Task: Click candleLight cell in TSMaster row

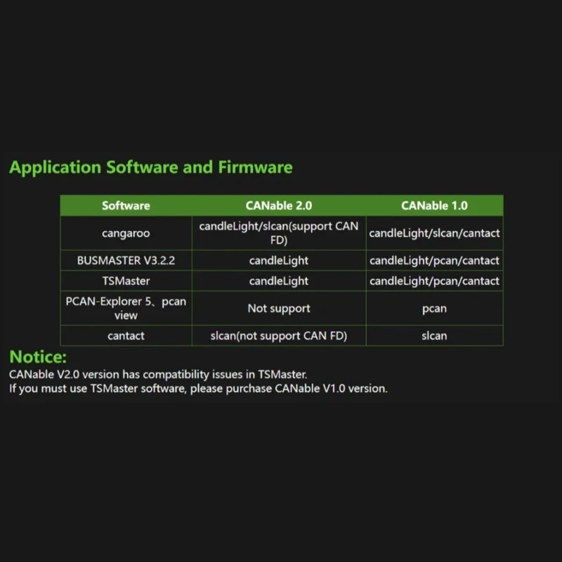Action: tap(278, 281)
